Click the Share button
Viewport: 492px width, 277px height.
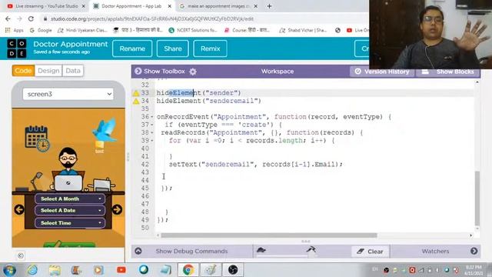click(x=172, y=48)
